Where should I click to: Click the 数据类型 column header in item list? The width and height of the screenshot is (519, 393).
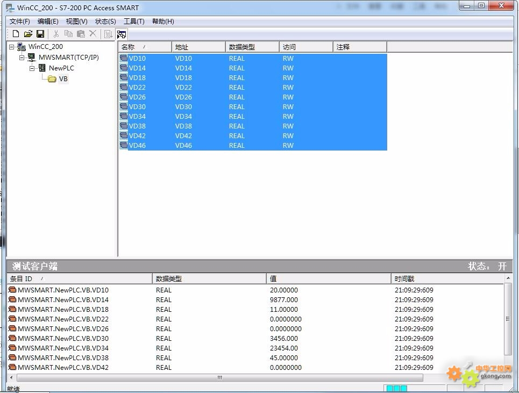(252, 47)
